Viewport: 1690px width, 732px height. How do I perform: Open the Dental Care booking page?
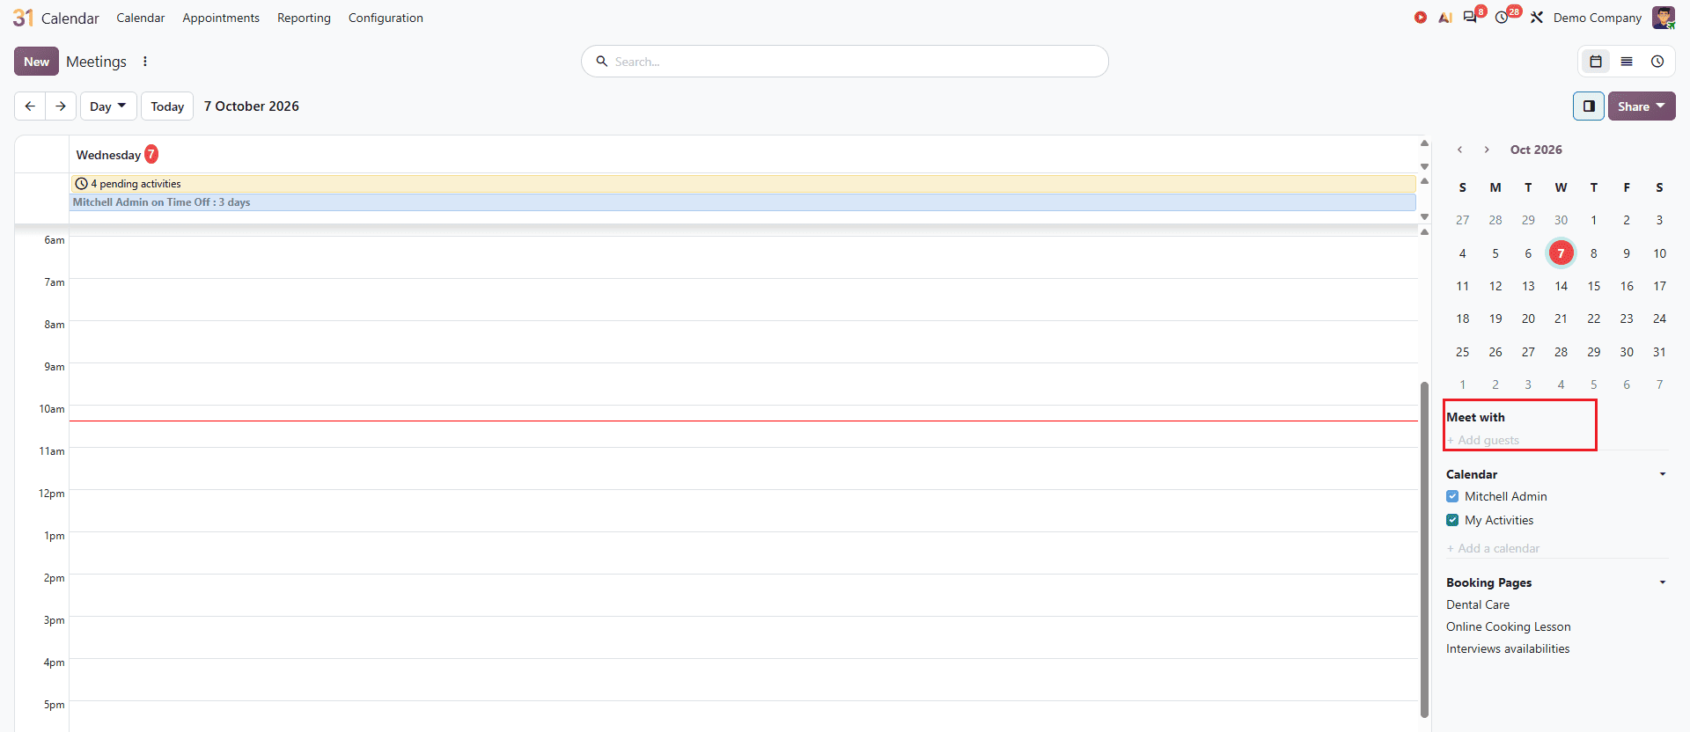(x=1478, y=604)
